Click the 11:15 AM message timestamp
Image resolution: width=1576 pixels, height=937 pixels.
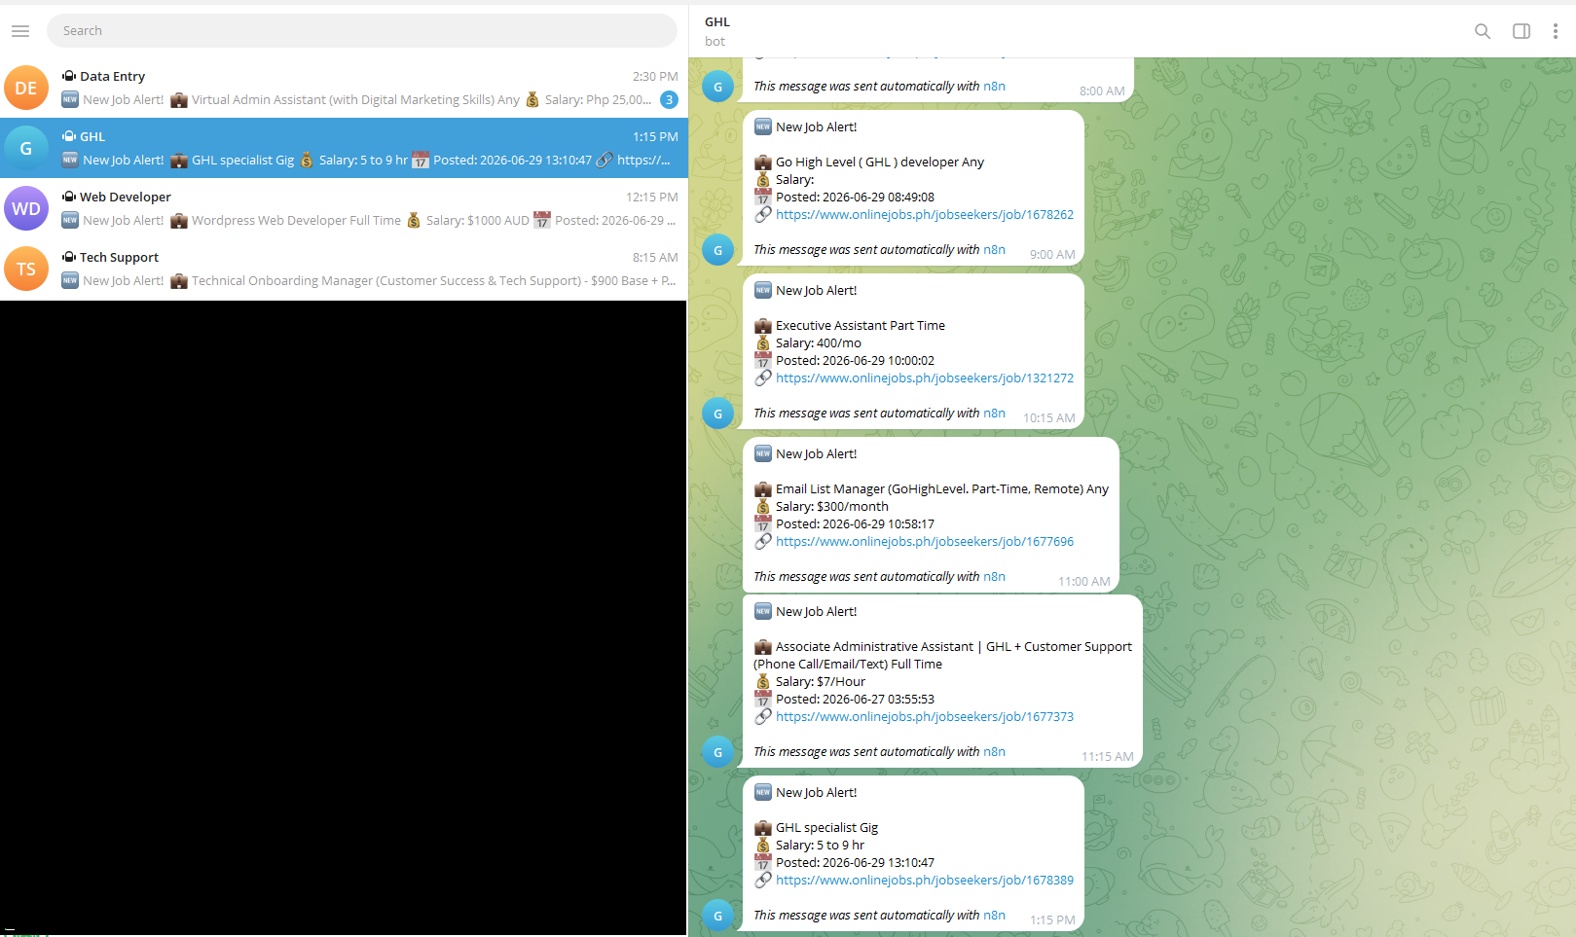[x=1108, y=757]
